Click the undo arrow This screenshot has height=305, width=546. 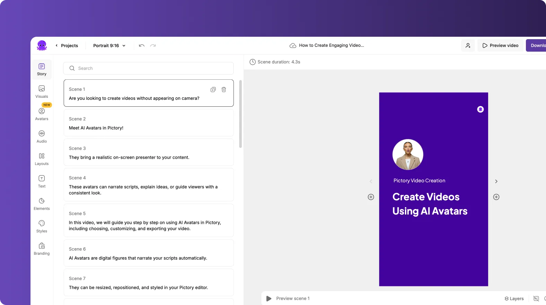click(141, 45)
